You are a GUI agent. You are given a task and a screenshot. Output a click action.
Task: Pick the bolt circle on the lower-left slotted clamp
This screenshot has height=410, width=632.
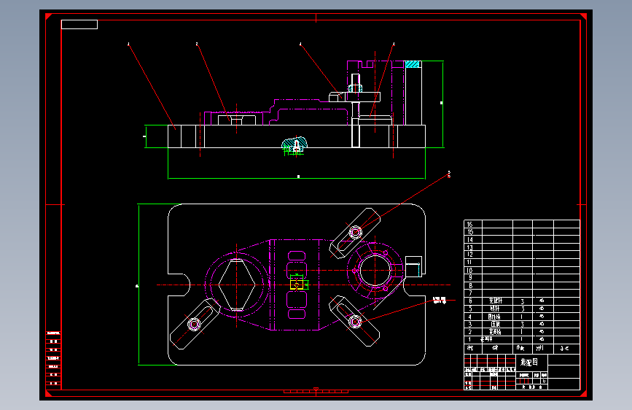(x=194, y=324)
